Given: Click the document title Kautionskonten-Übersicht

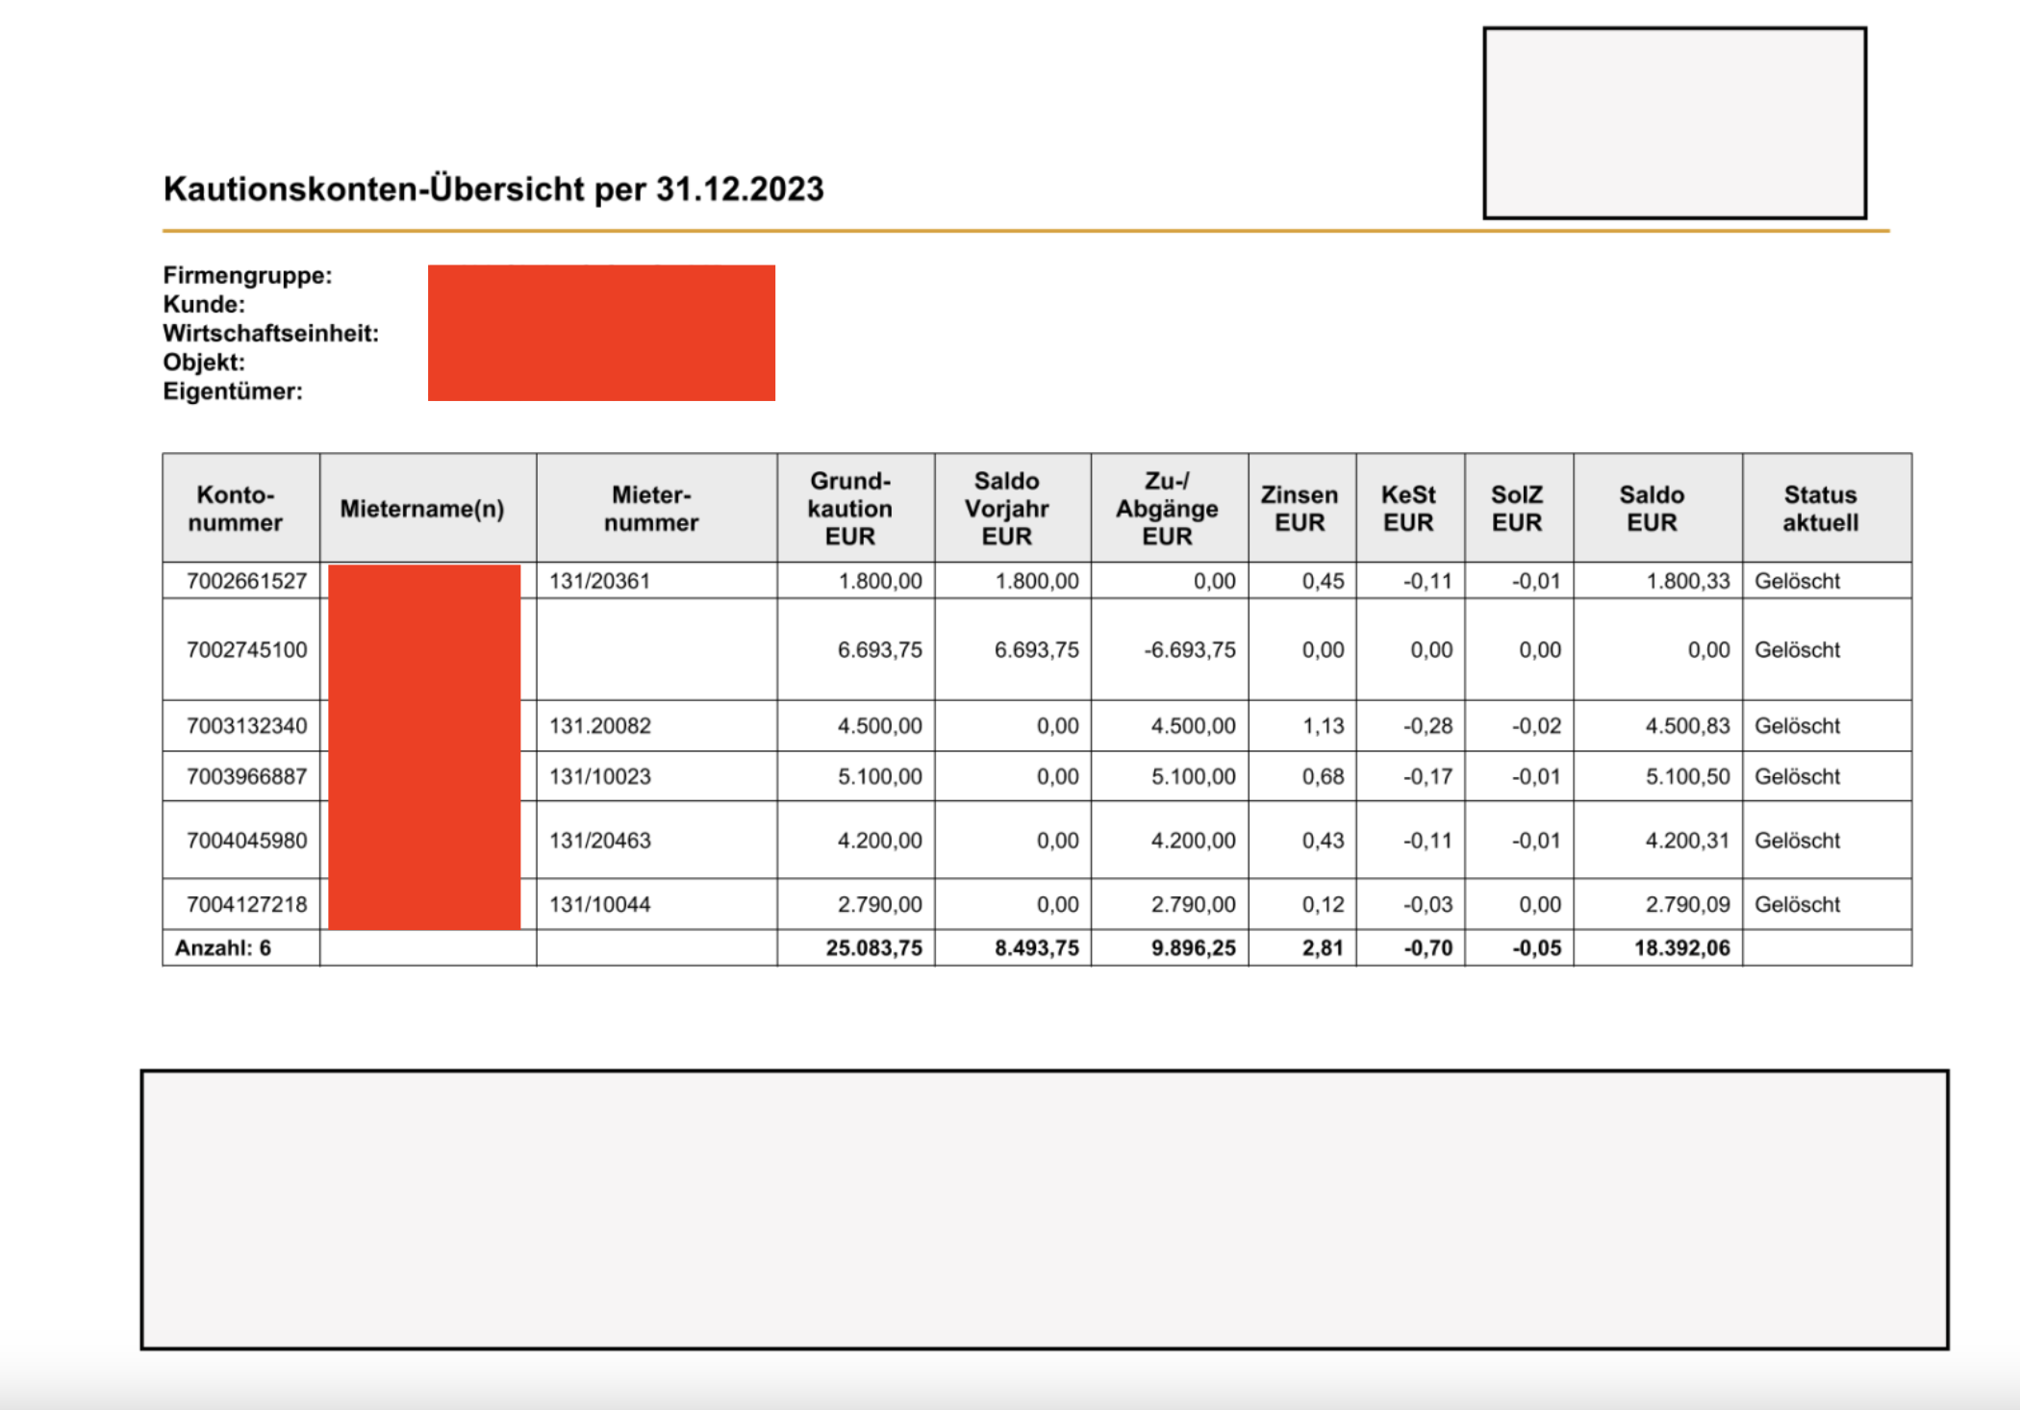Looking at the screenshot, I should coord(492,189).
